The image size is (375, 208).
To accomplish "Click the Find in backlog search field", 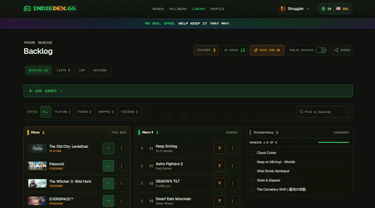I will (323, 112).
